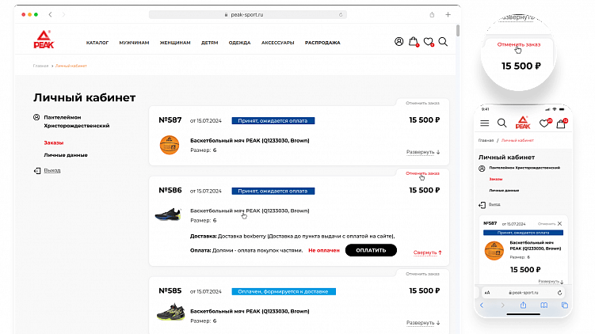
Task: Click the Выход logout link in desktop sidebar
Action: [x=51, y=170]
